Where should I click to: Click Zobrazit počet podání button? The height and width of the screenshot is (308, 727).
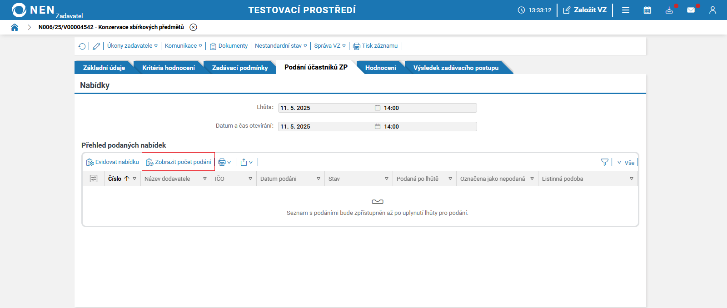tap(179, 162)
